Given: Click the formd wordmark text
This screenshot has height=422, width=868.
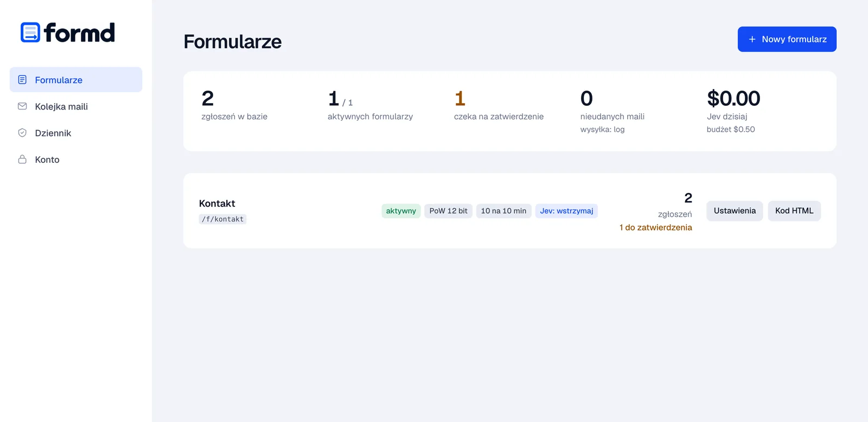Looking at the screenshot, I should point(80,33).
